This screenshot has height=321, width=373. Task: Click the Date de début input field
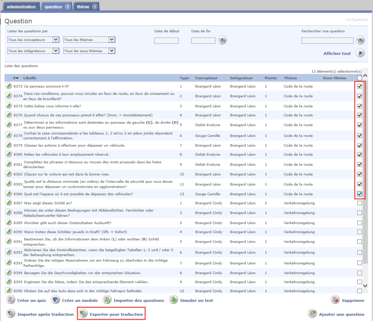point(166,41)
